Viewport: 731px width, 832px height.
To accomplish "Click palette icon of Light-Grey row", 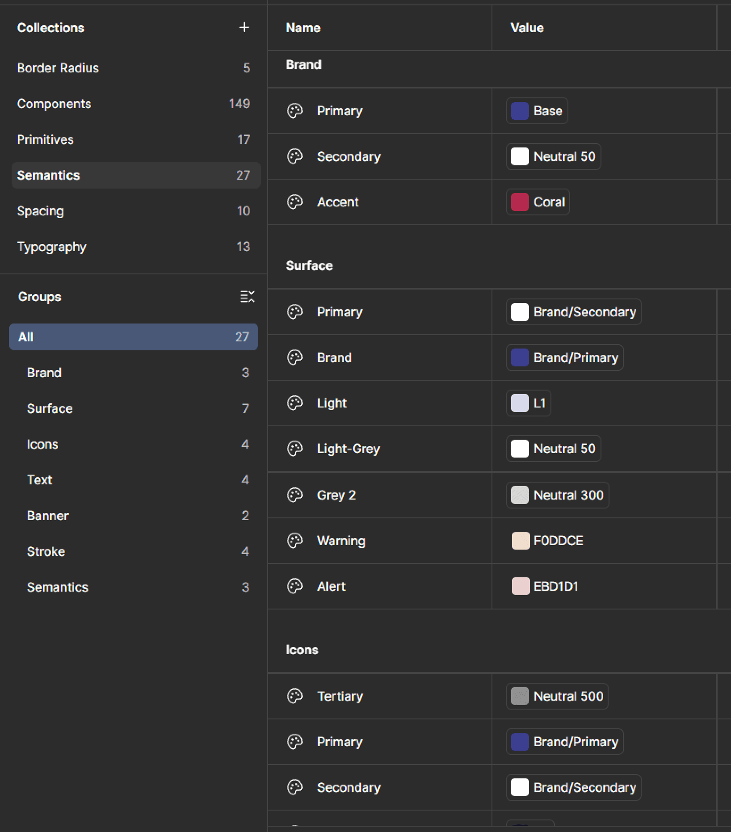I will click(x=295, y=449).
